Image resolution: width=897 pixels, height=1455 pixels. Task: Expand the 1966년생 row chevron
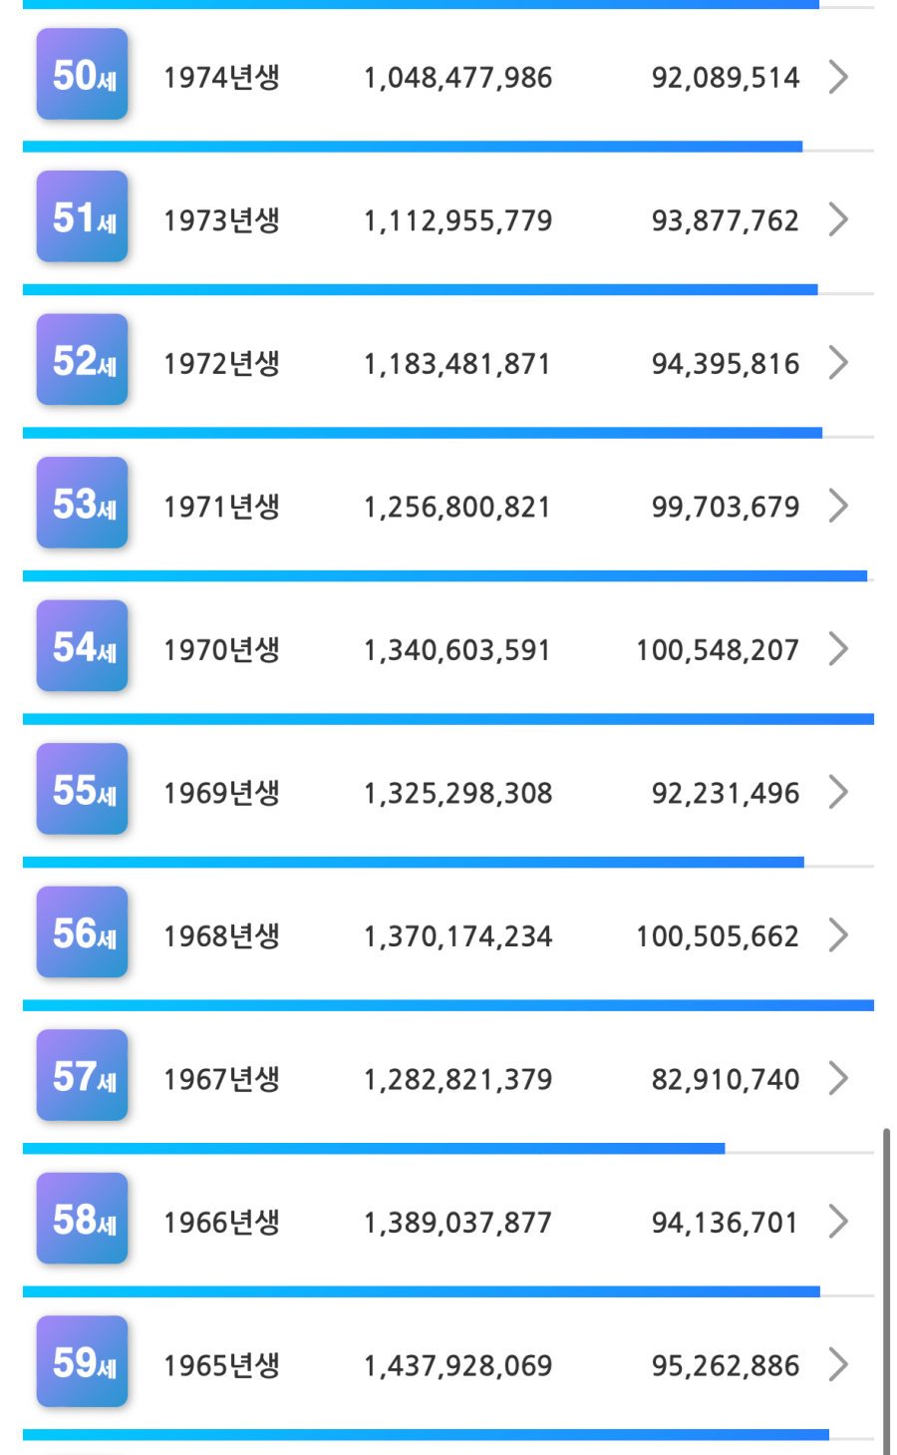click(838, 1222)
